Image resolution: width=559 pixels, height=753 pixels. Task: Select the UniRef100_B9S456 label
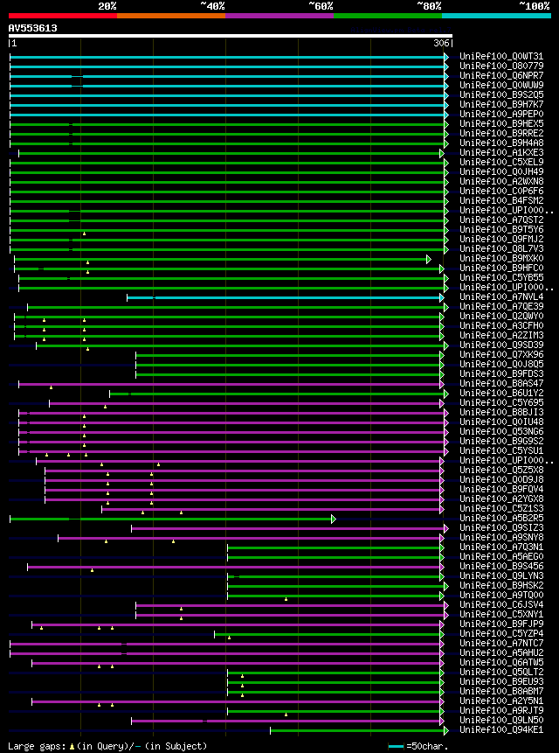tap(501, 566)
